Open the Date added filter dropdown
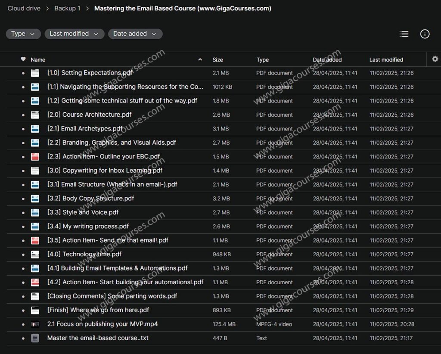 135,34
